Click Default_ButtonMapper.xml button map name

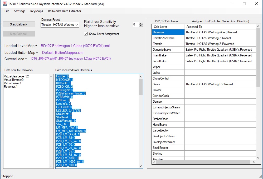click(63, 52)
